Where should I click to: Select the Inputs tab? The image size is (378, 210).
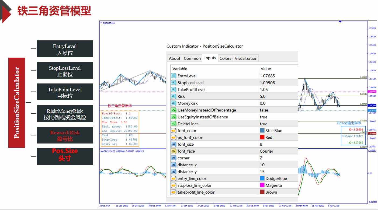tap(210, 58)
